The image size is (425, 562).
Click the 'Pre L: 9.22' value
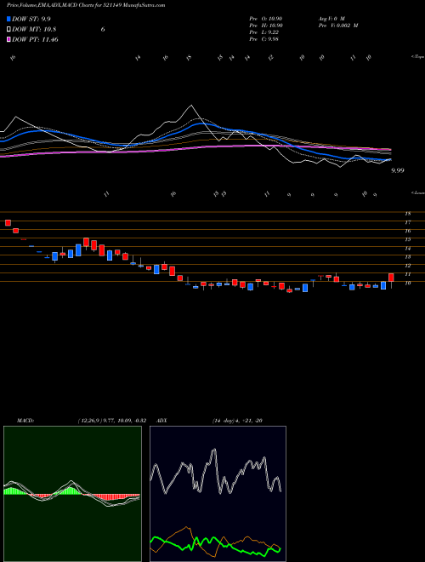coord(264,32)
